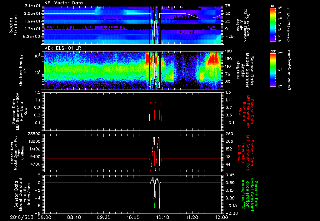Image resolution: width=320 pixels, height=221 pixels.
Task: Click the '10:40' time axis tick label
Action: [x=162, y=217]
